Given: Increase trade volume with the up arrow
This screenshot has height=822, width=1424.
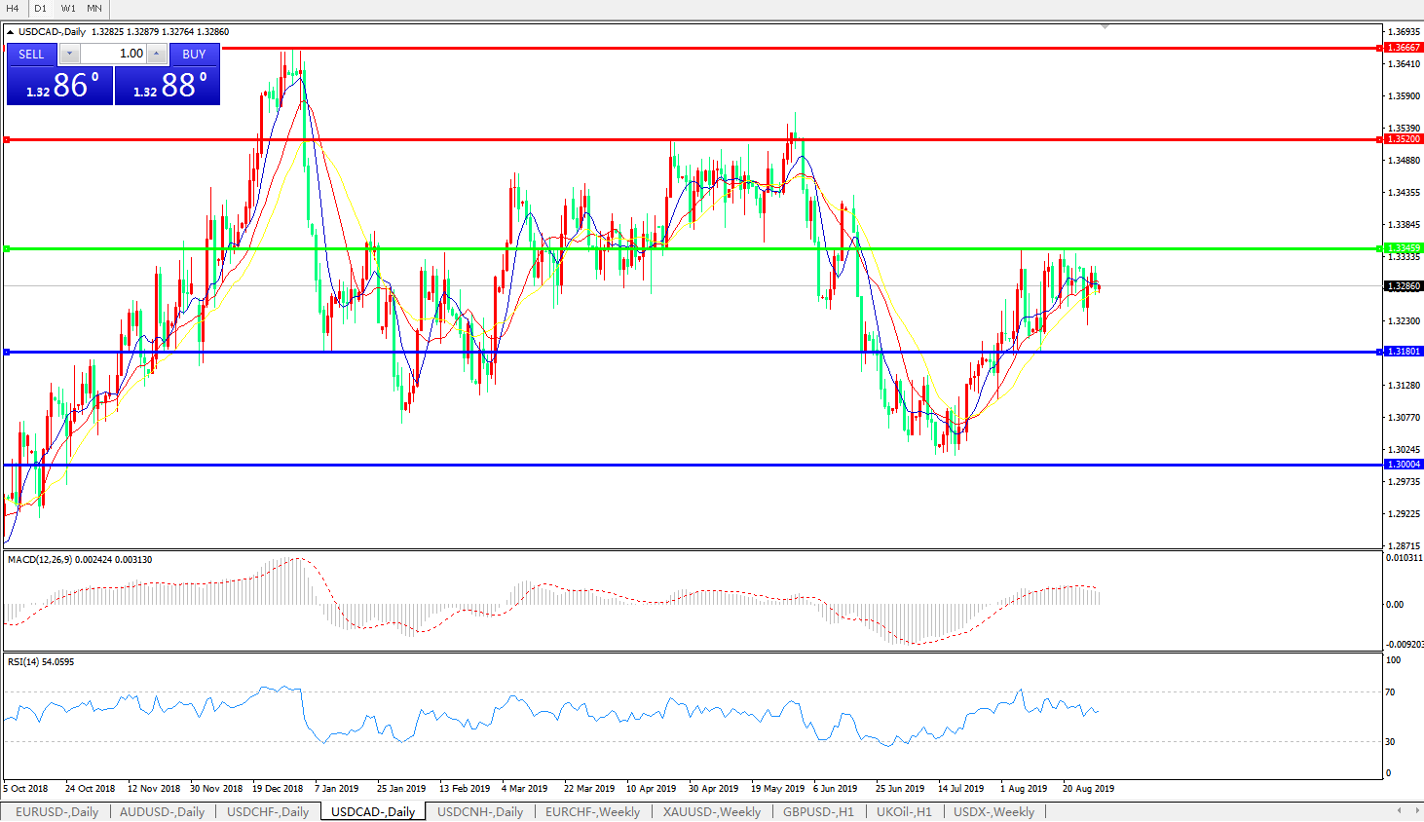Looking at the screenshot, I should (157, 55).
